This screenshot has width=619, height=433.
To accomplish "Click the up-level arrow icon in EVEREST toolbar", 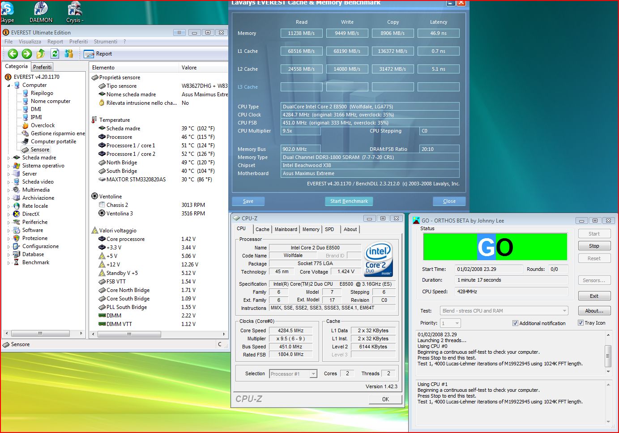I will click(41, 54).
